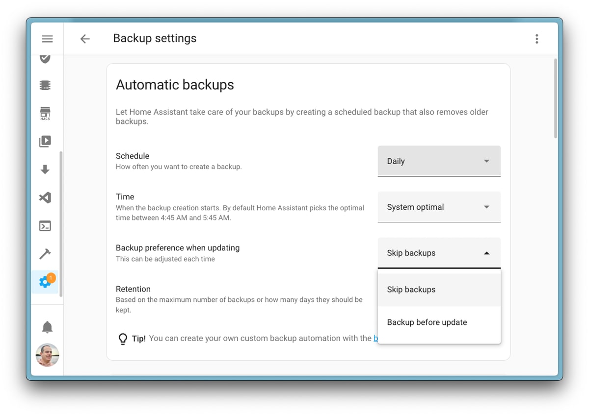Screen dimensions: 589x415
Task: Open the chip-shaped sidebar icon
Action: pos(45,85)
